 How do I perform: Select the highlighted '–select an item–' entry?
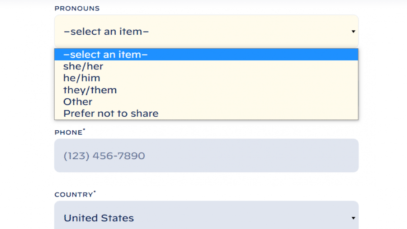(106, 55)
